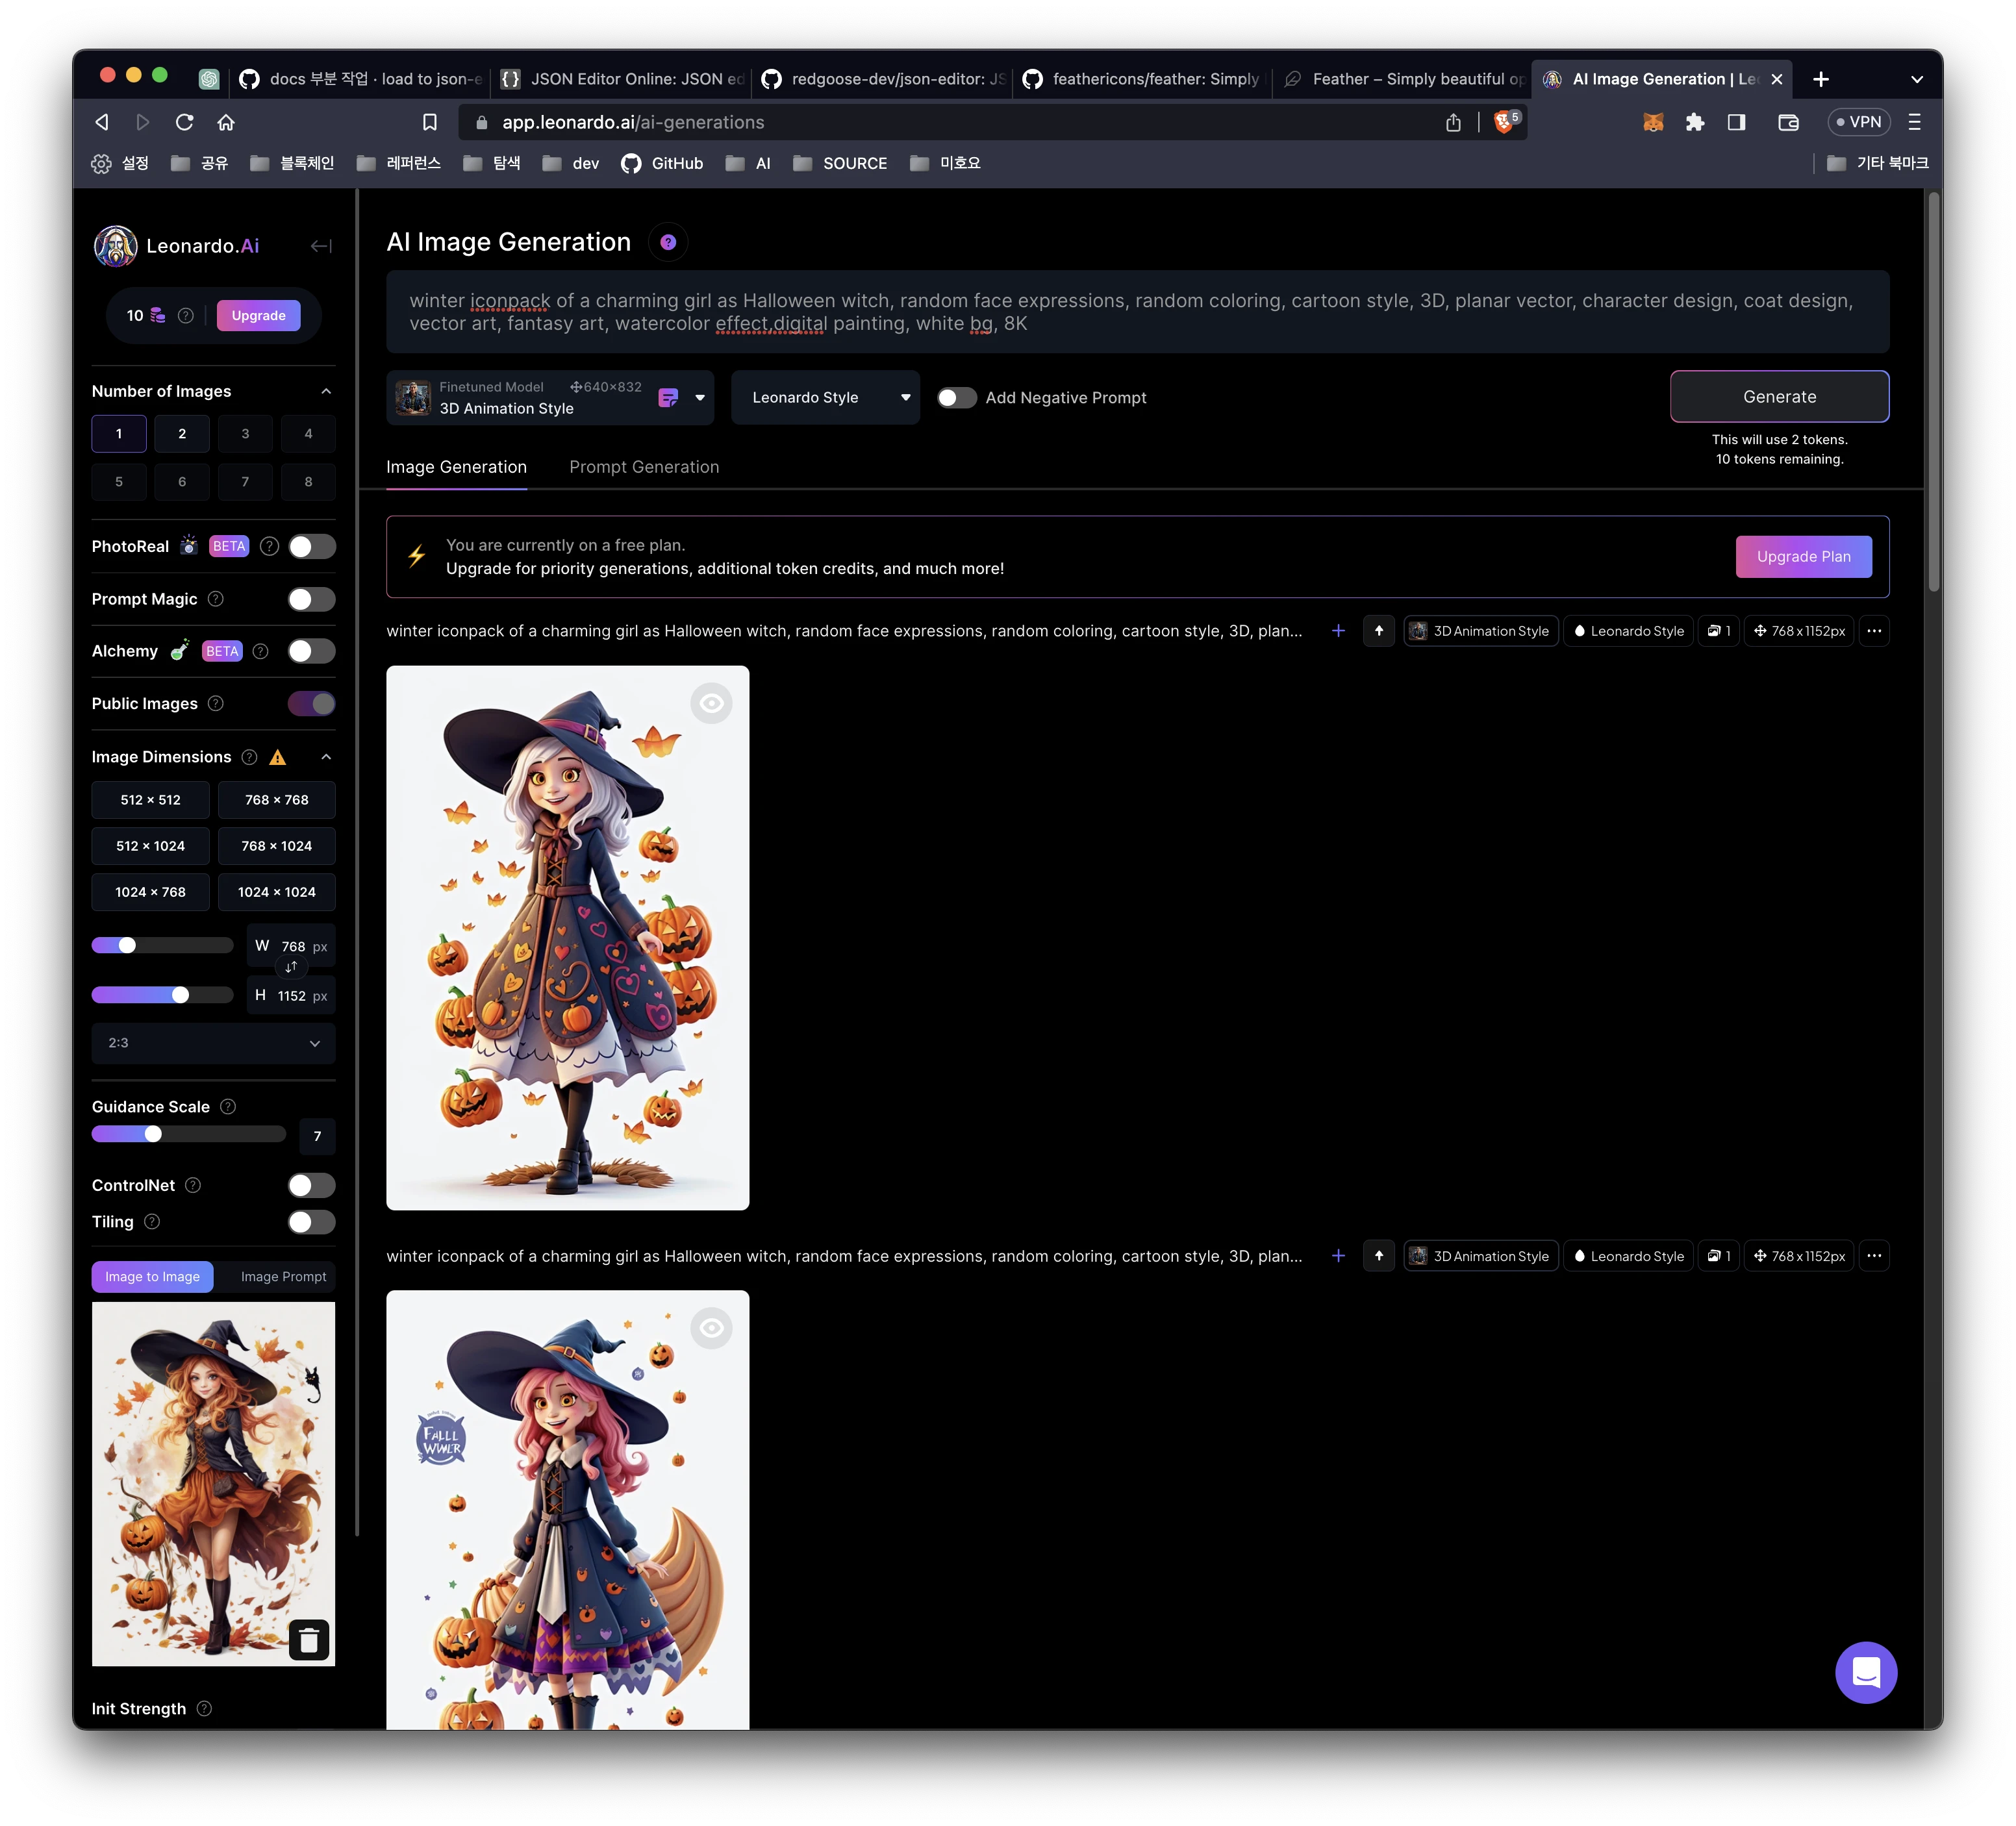Open browser extensions puzzle icon
Viewport: 2016px width, 1826px height.
[1695, 122]
